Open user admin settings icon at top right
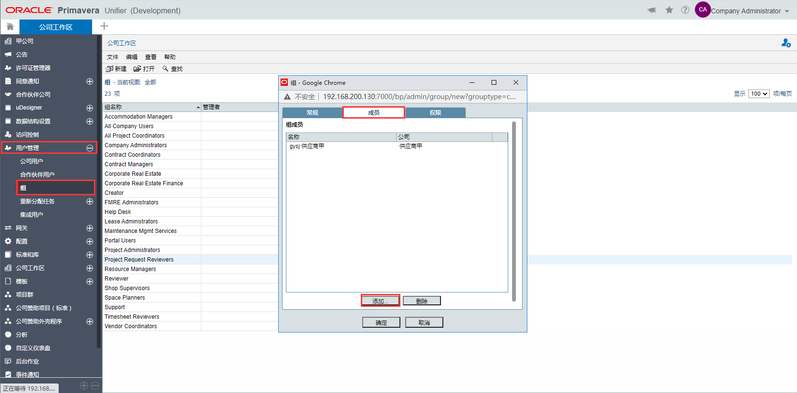This screenshot has width=797, height=393. tap(786, 43)
